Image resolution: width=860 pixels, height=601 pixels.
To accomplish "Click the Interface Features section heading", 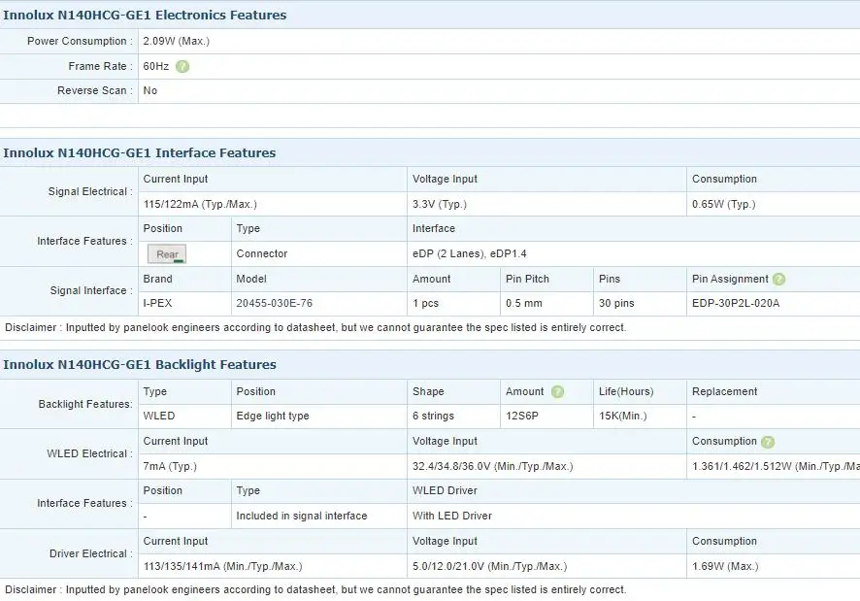I will click(140, 152).
